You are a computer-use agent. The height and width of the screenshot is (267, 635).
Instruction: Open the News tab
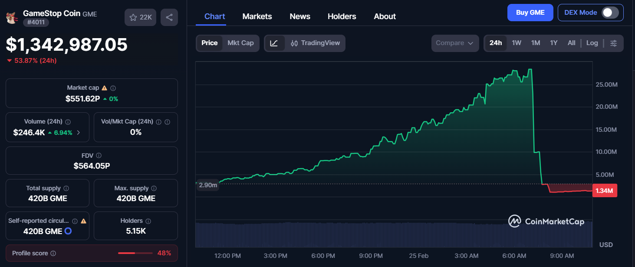300,16
